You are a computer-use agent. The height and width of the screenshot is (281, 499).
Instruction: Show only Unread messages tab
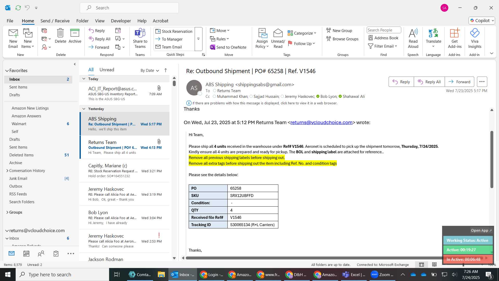click(x=107, y=70)
